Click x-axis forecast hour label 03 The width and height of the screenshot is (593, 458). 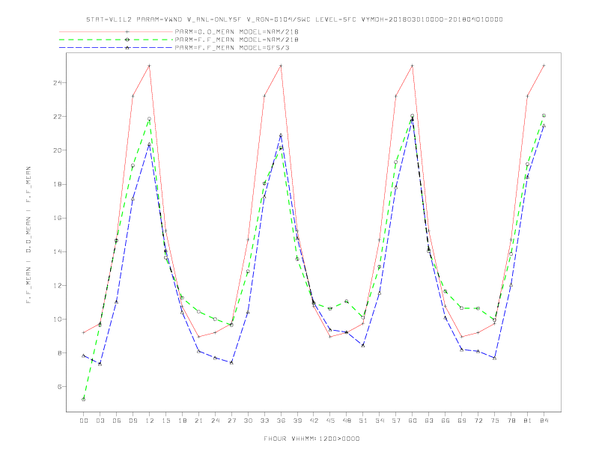pos(100,421)
